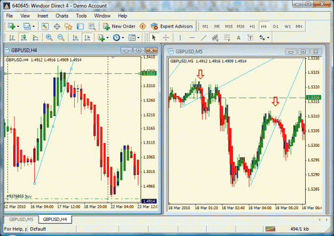Toggle Chart Shift on the chart
Viewport: 334px width, 236px height.
pyautogui.click(x=87, y=38)
